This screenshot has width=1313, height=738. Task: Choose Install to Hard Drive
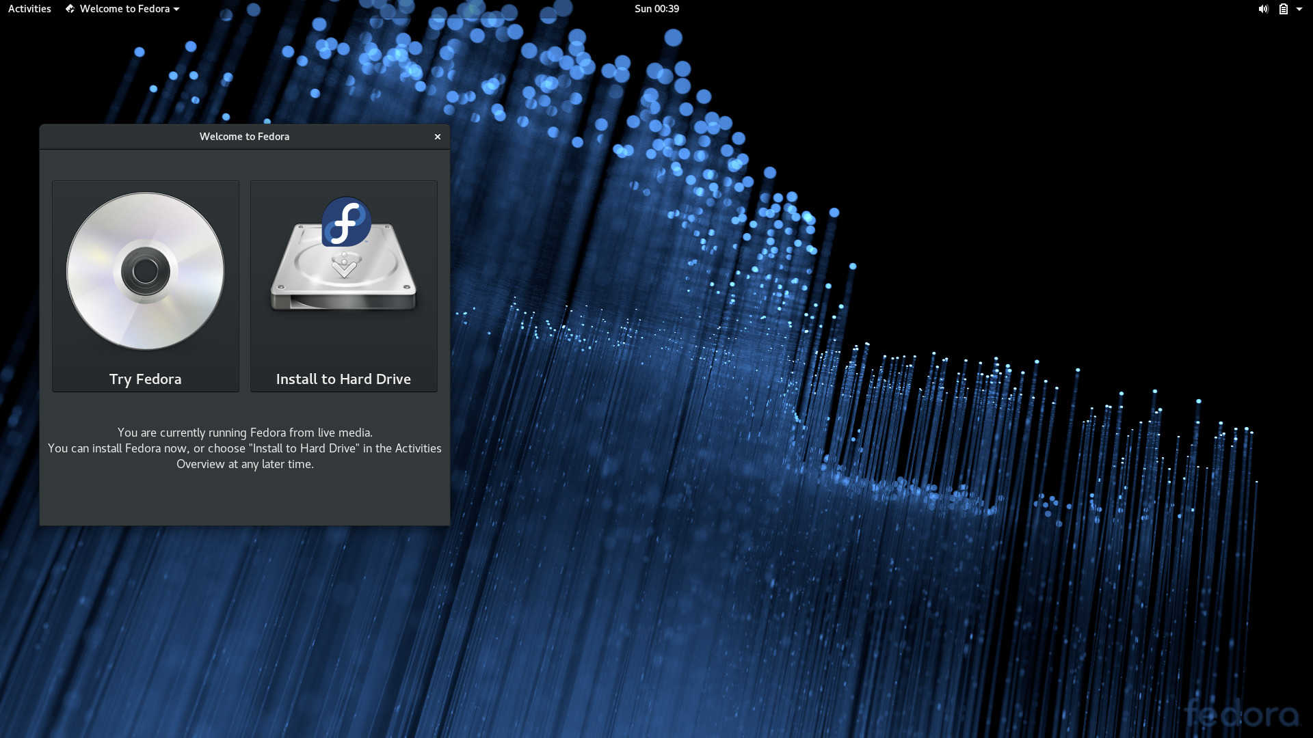(x=343, y=286)
